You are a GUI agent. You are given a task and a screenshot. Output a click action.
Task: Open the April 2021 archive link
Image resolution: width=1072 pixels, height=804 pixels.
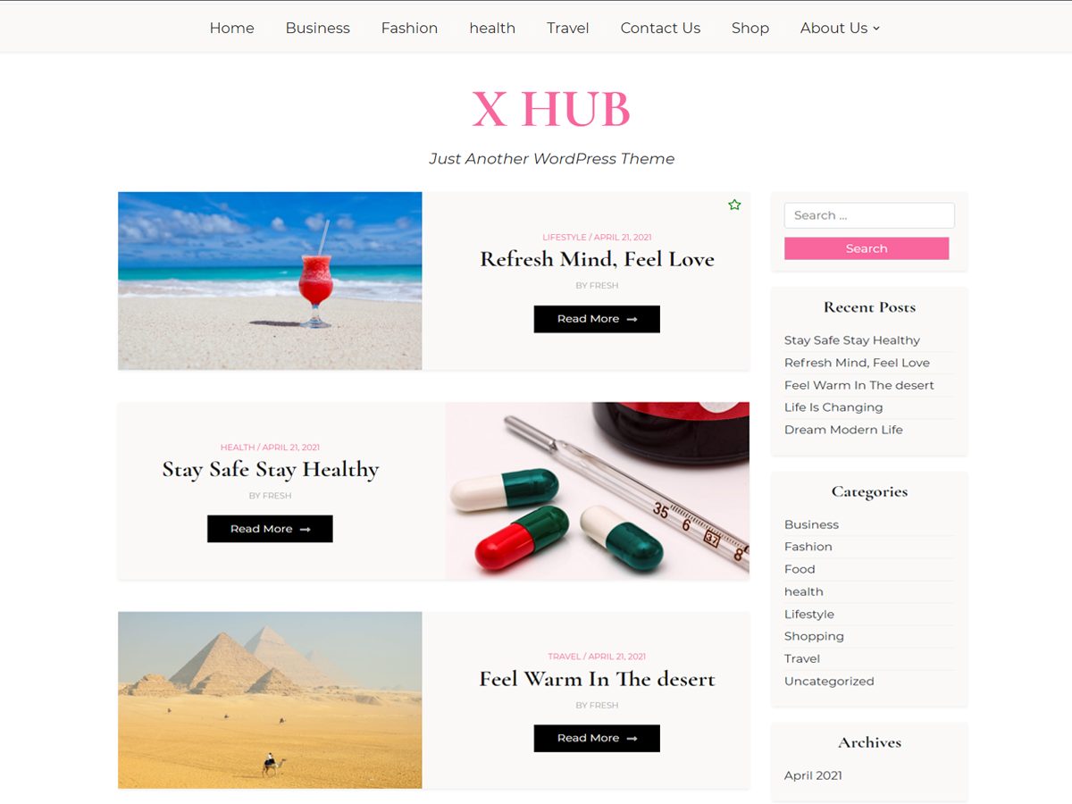[813, 775]
